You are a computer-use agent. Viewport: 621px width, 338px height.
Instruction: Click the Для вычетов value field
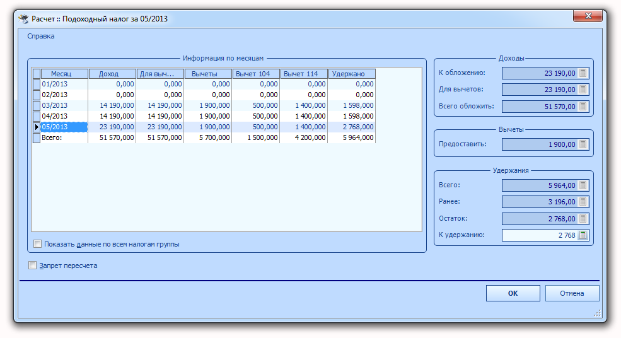(540, 90)
